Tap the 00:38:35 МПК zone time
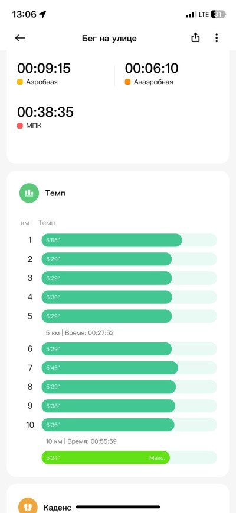This screenshot has height=513, width=236. coord(45,112)
